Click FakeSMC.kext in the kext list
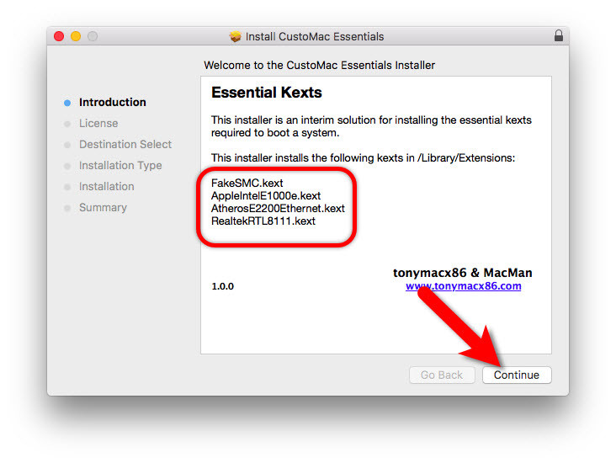616x463 pixels. click(x=247, y=184)
